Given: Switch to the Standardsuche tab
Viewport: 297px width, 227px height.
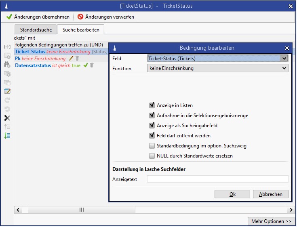Looking at the screenshot, I should coord(36,29).
